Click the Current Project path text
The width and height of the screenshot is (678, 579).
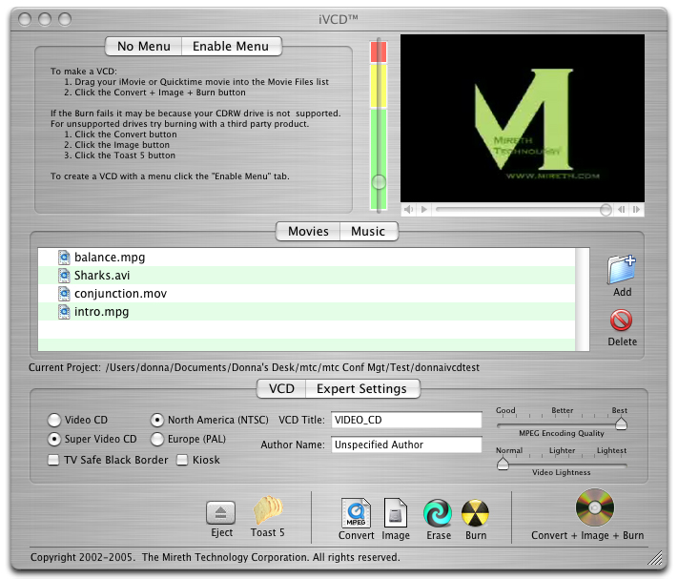[x=293, y=367]
